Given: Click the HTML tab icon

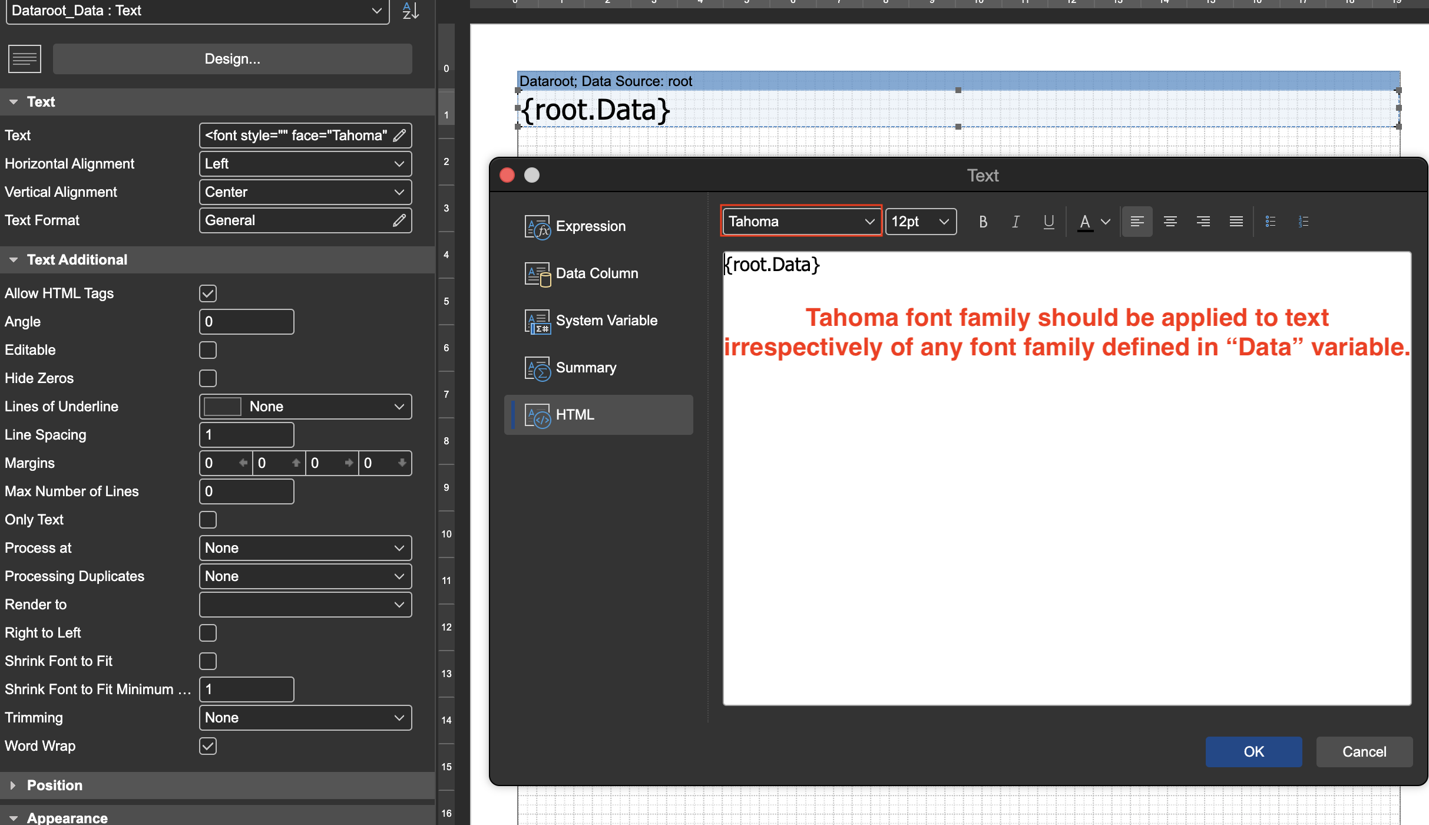Looking at the screenshot, I should [x=537, y=415].
